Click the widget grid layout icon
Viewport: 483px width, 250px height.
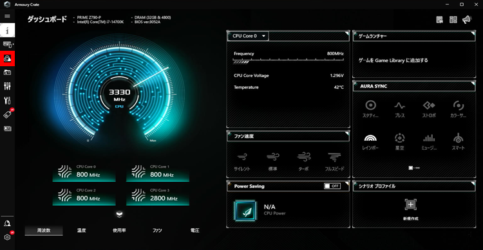click(453, 20)
